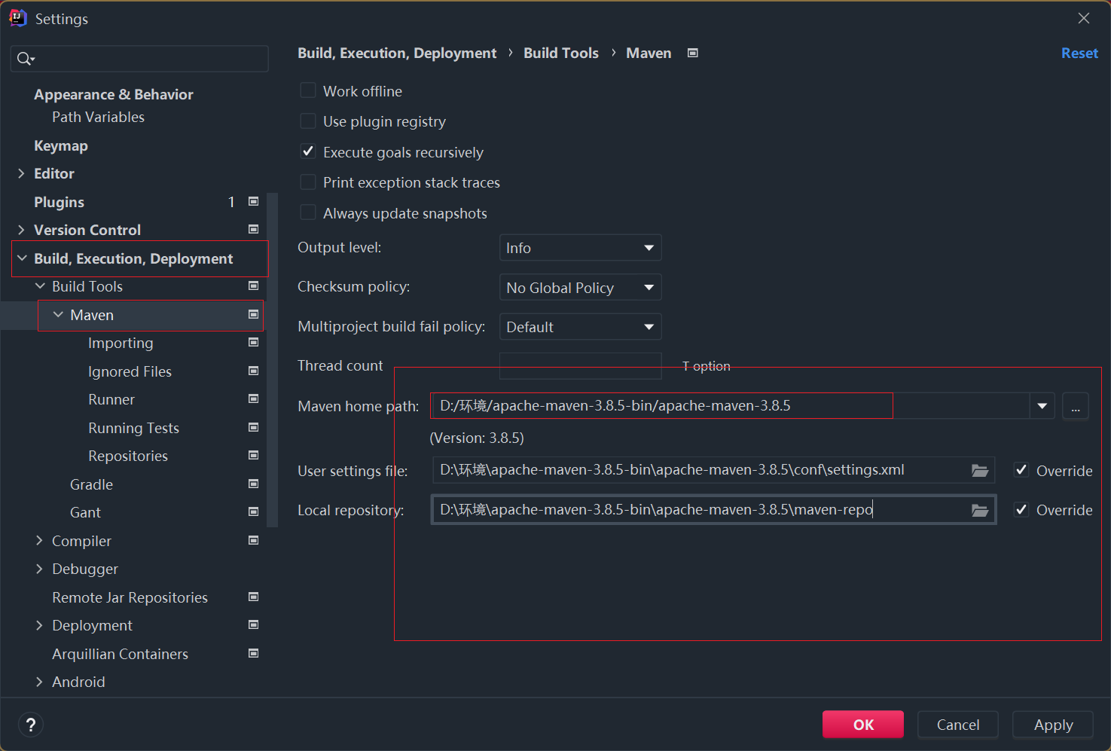Click the project-level icon beside Runner

click(254, 398)
